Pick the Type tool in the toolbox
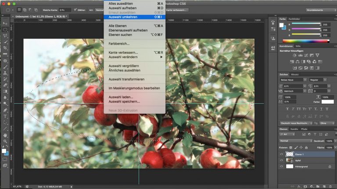 pyautogui.click(x=5, y=116)
